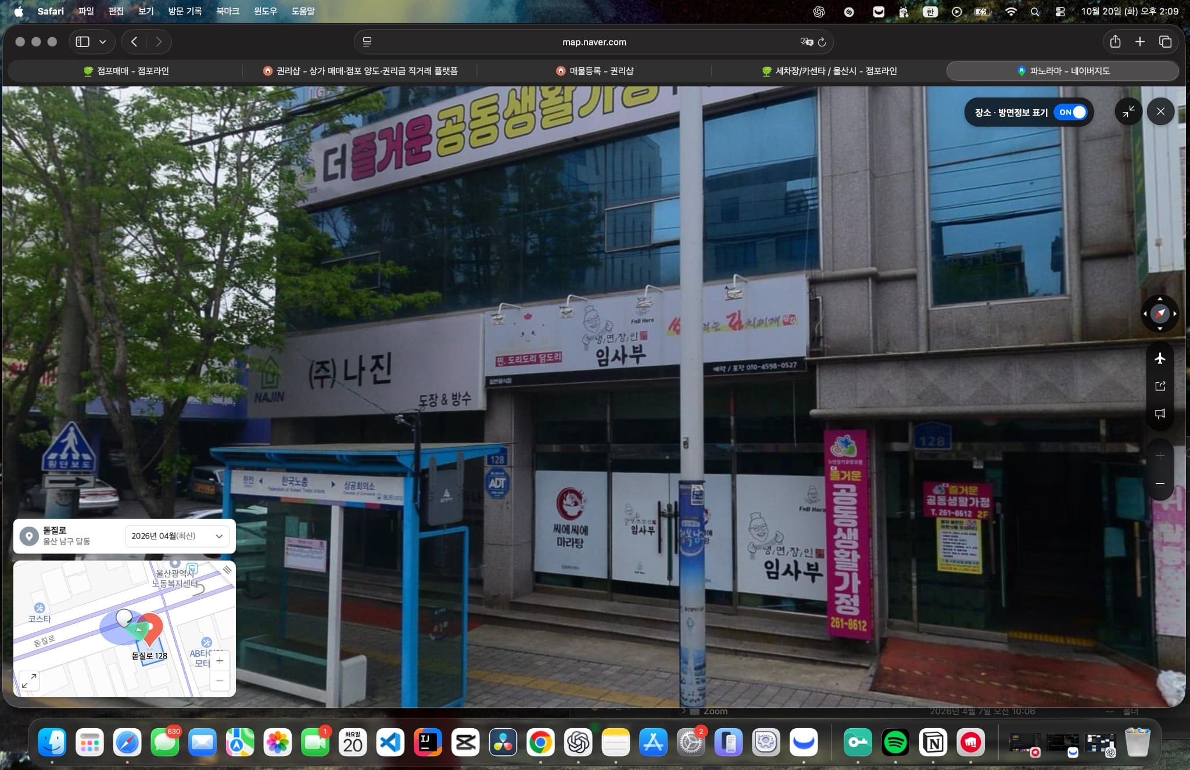Open Notion from the Dock
The height and width of the screenshot is (770, 1190).
(933, 742)
